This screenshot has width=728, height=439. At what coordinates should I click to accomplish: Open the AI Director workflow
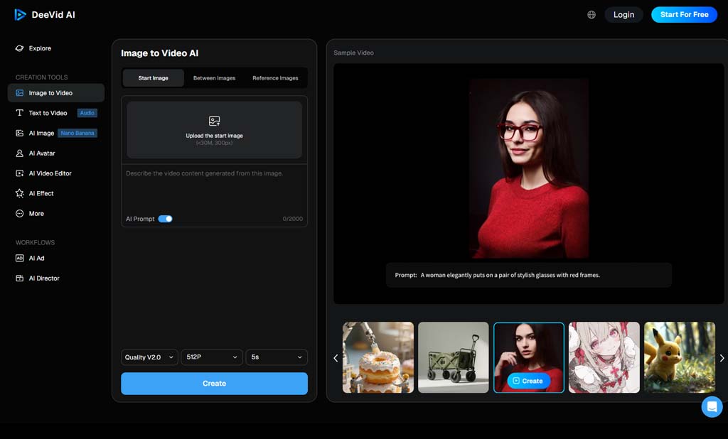(x=43, y=278)
